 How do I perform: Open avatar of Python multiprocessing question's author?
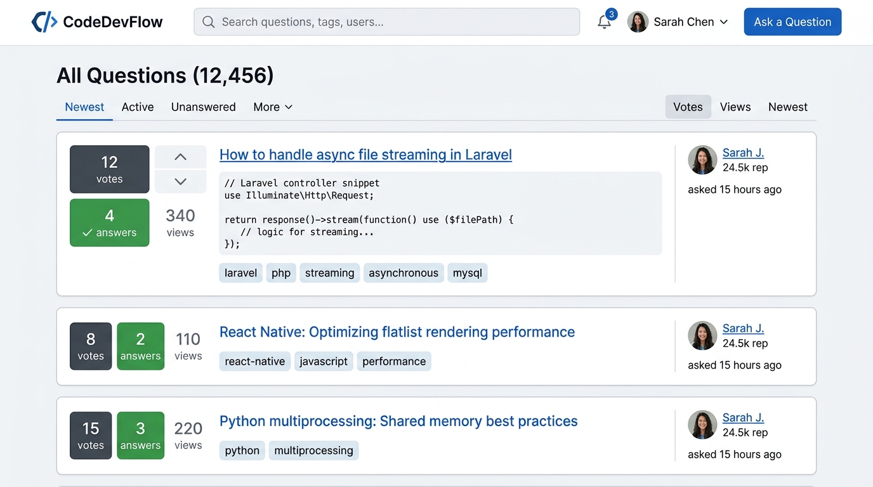coord(702,425)
